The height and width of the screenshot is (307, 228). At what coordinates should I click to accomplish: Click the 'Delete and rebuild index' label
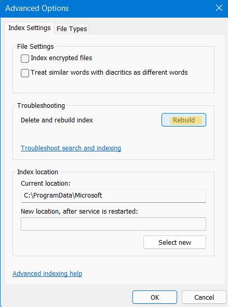[57, 120]
